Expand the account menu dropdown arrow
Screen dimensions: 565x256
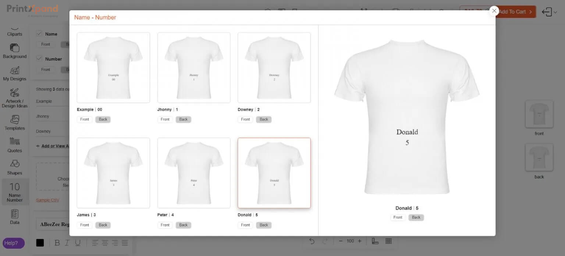tap(555, 12)
